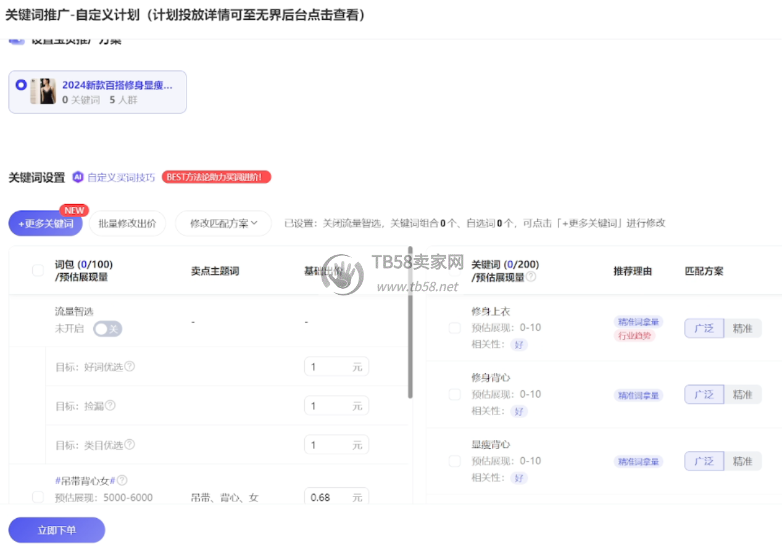Check the select-all box in 词包 header
The height and width of the screenshot is (549, 782).
click(x=38, y=270)
